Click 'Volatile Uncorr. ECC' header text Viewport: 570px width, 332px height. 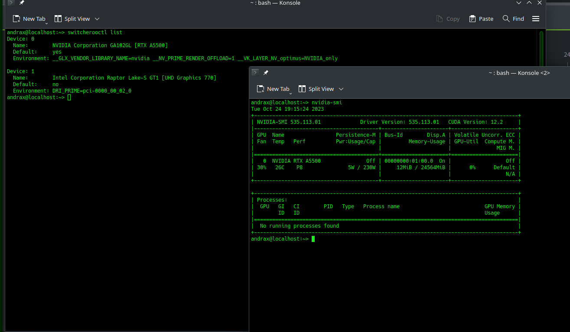tap(485, 135)
